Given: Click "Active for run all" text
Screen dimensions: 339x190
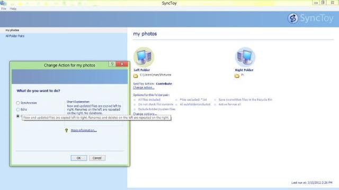Looking at the screenshot, I should click(x=229, y=104).
